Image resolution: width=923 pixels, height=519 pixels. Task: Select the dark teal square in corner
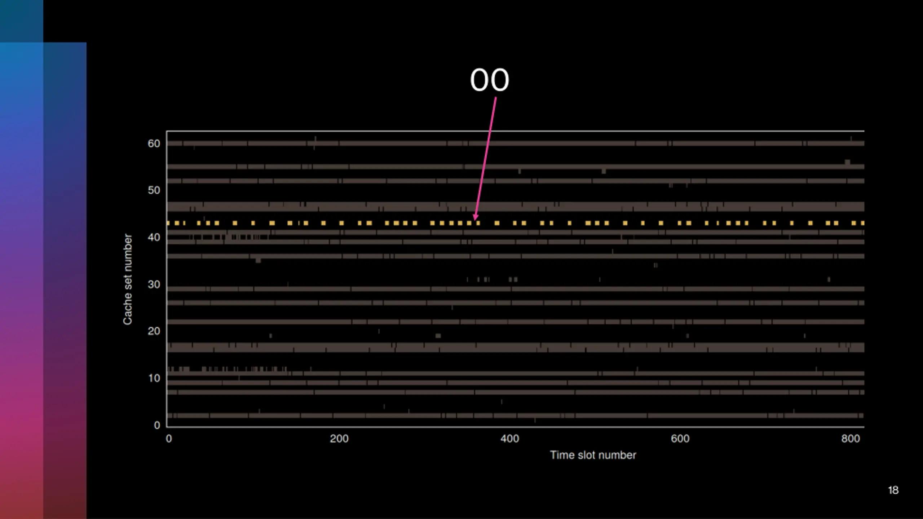pos(22,21)
